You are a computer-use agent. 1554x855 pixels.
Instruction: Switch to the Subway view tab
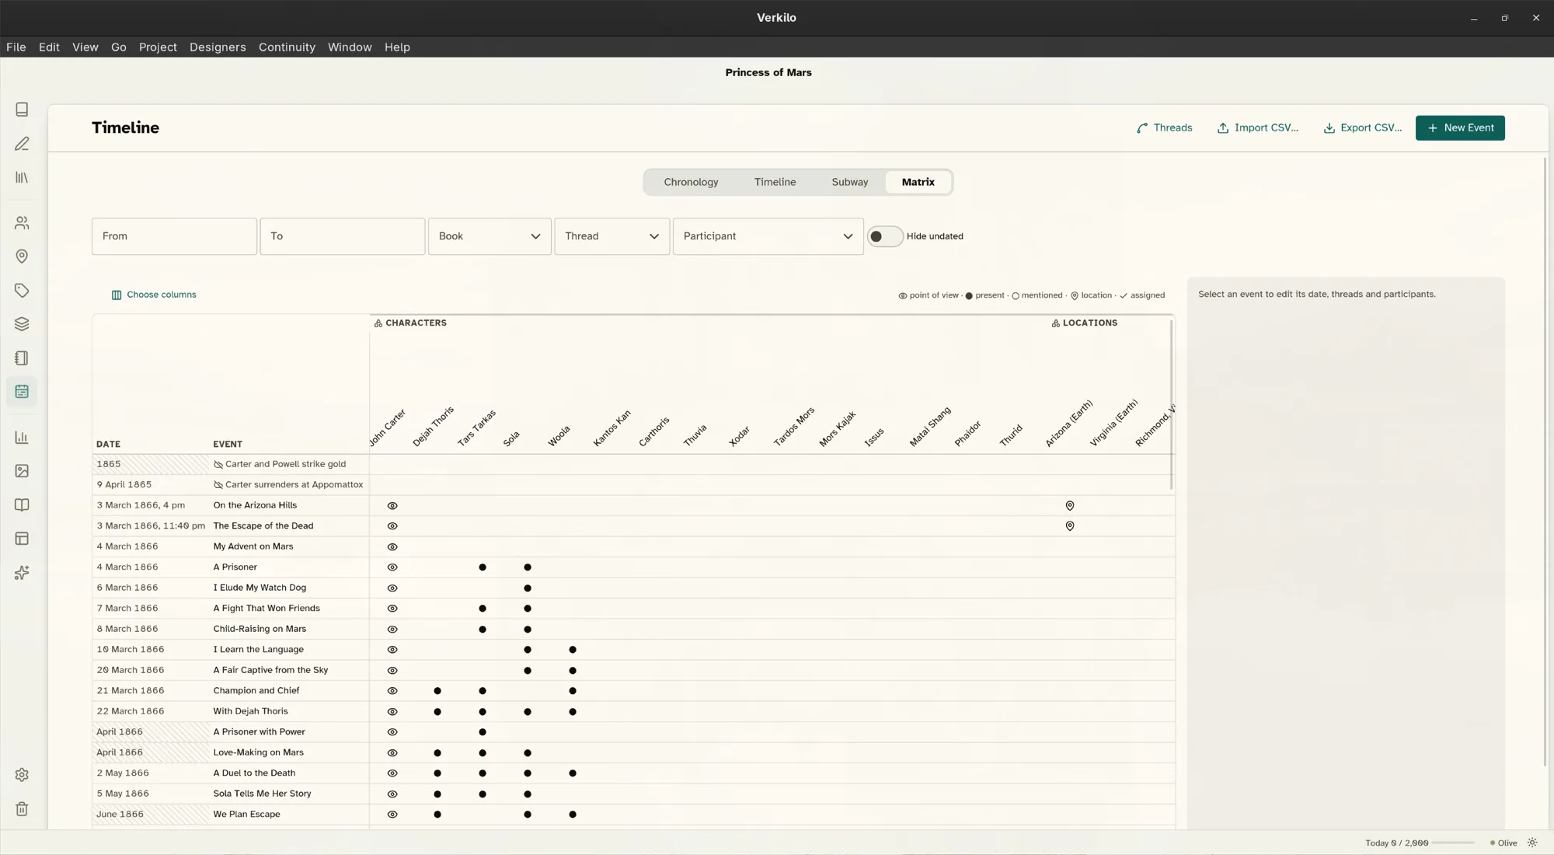click(850, 182)
